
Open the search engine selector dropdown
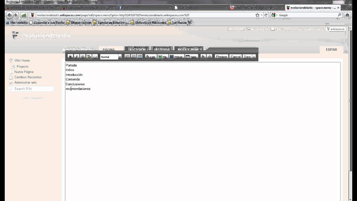[274, 15]
